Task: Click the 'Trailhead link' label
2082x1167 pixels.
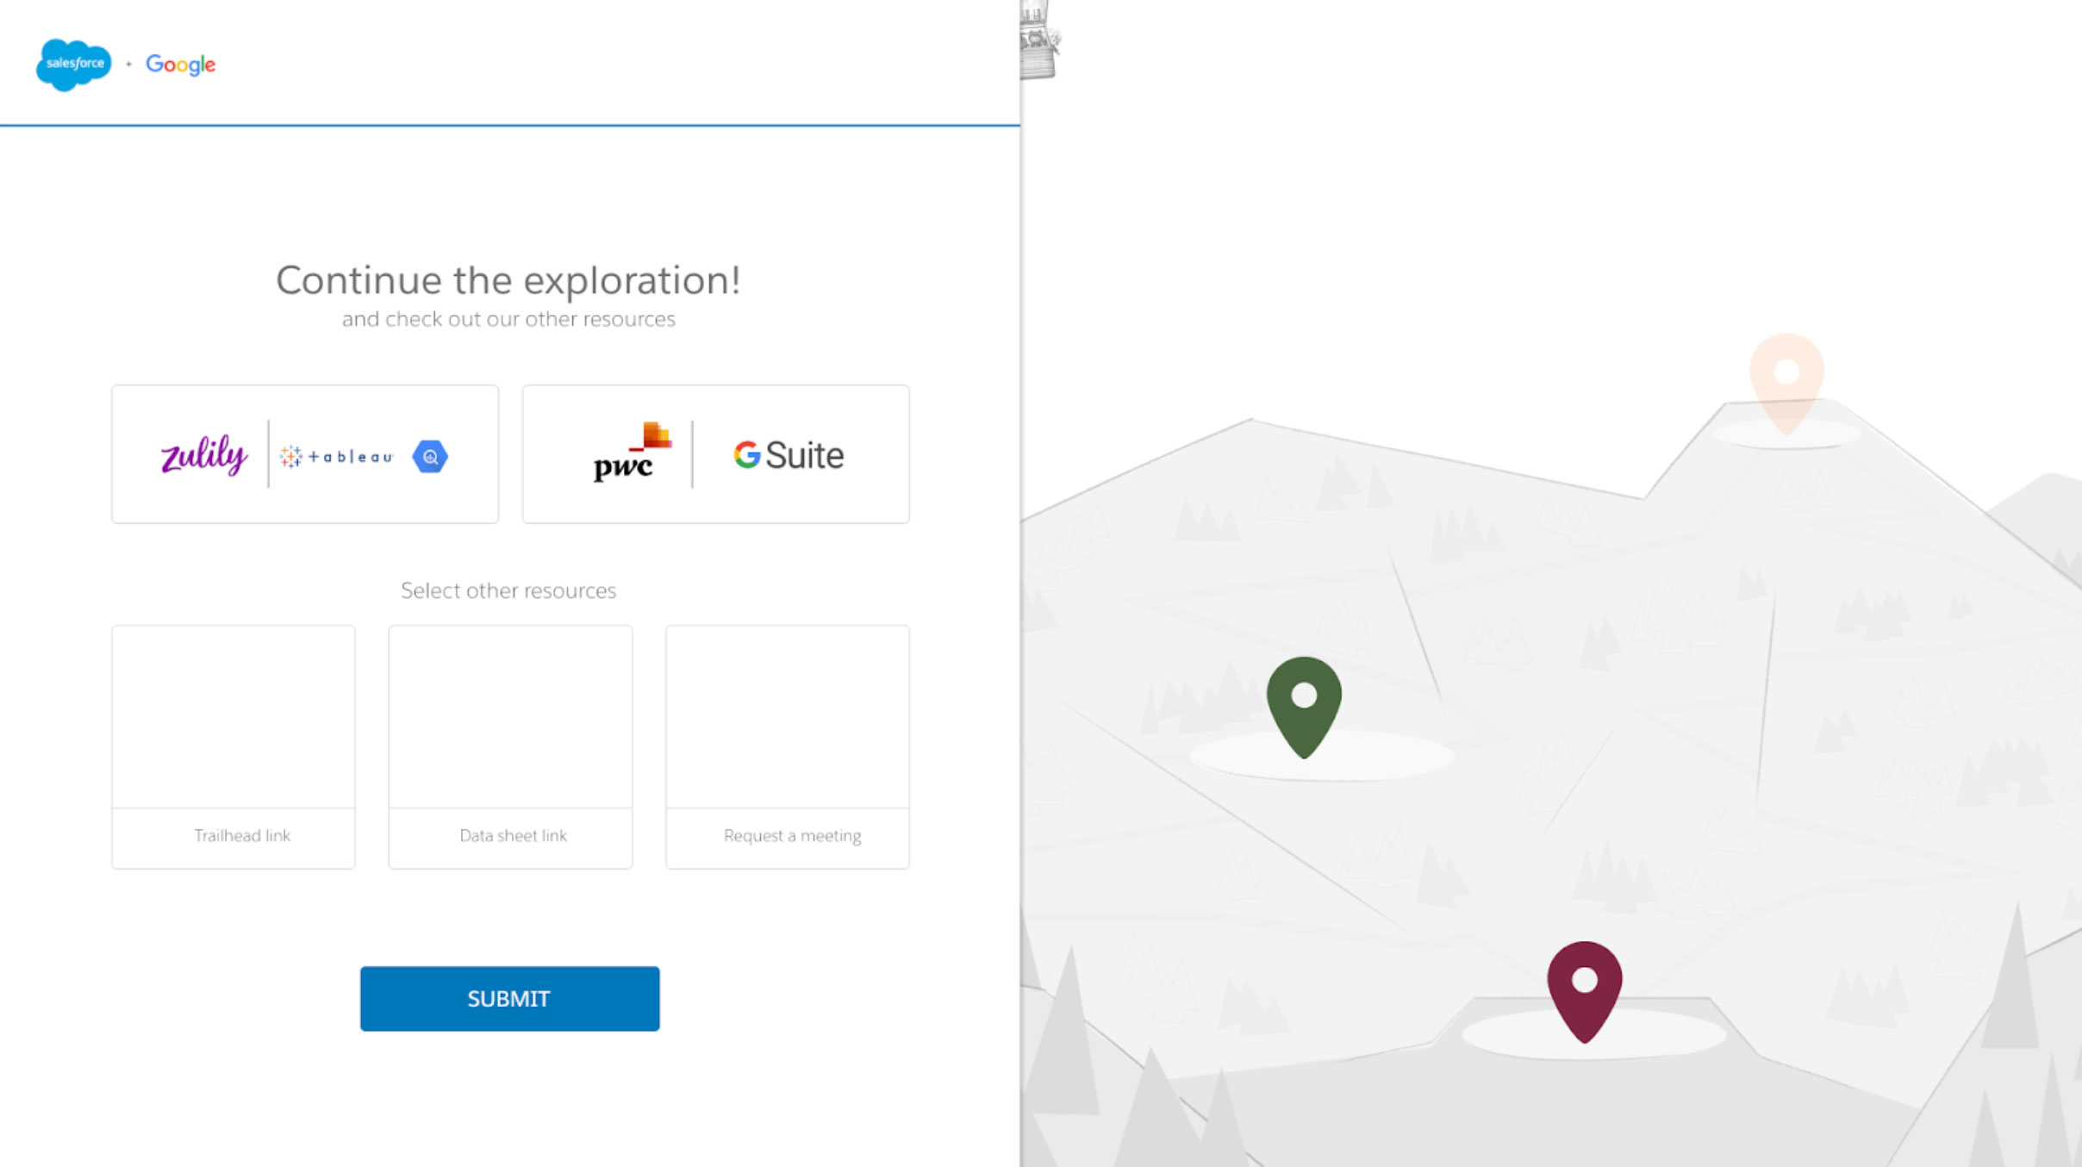Action: tap(242, 835)
